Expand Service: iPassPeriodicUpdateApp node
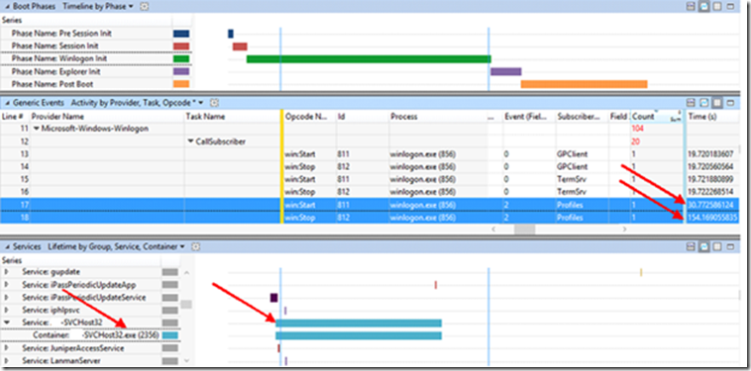 [7, 285]
